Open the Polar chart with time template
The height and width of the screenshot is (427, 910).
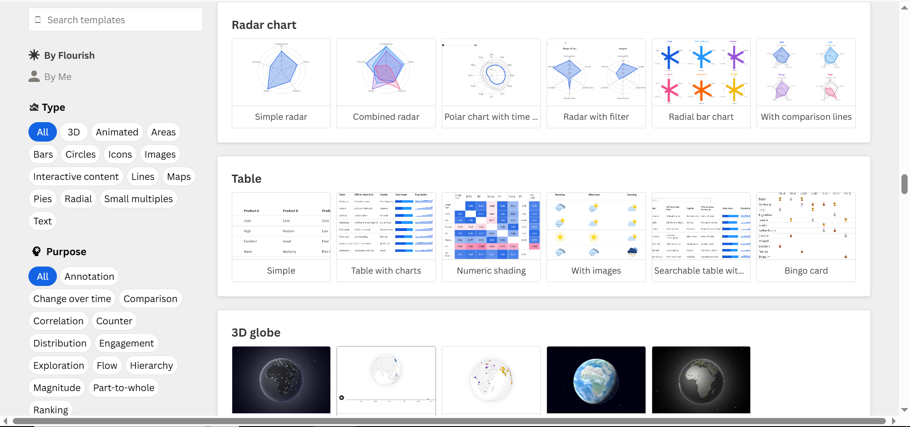point(491,83)
